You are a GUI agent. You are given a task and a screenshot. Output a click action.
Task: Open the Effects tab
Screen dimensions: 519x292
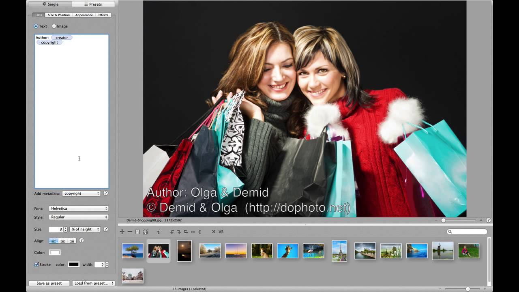[103, 15]
